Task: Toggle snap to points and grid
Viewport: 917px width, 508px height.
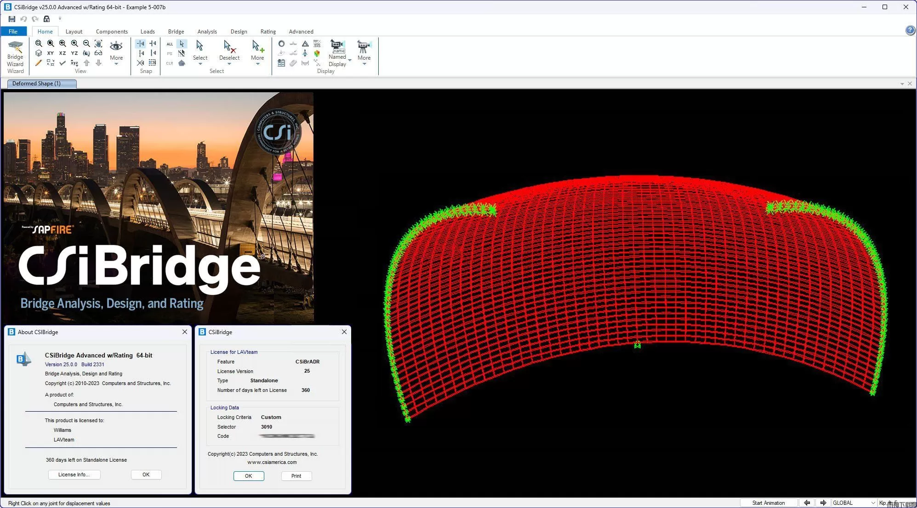Action: [141, 44]
